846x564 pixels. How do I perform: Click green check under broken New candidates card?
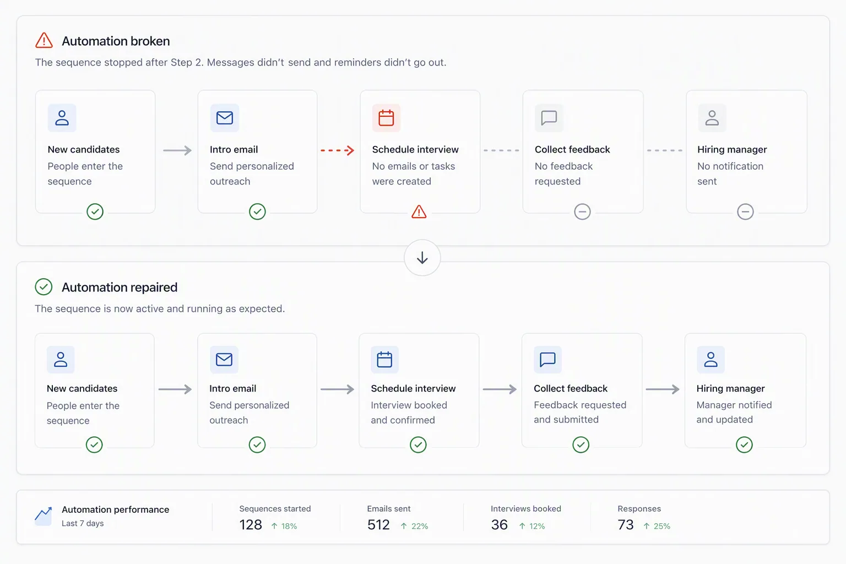(x=95, y=212)
